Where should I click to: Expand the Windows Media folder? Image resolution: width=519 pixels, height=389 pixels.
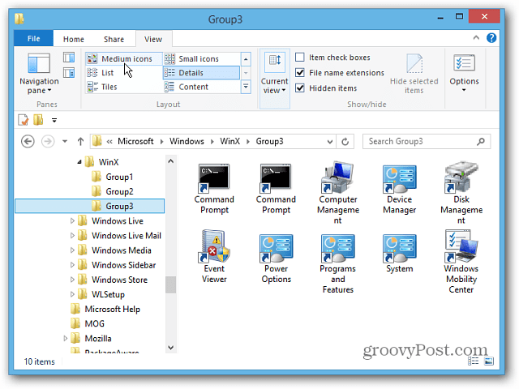coord(72,250)
